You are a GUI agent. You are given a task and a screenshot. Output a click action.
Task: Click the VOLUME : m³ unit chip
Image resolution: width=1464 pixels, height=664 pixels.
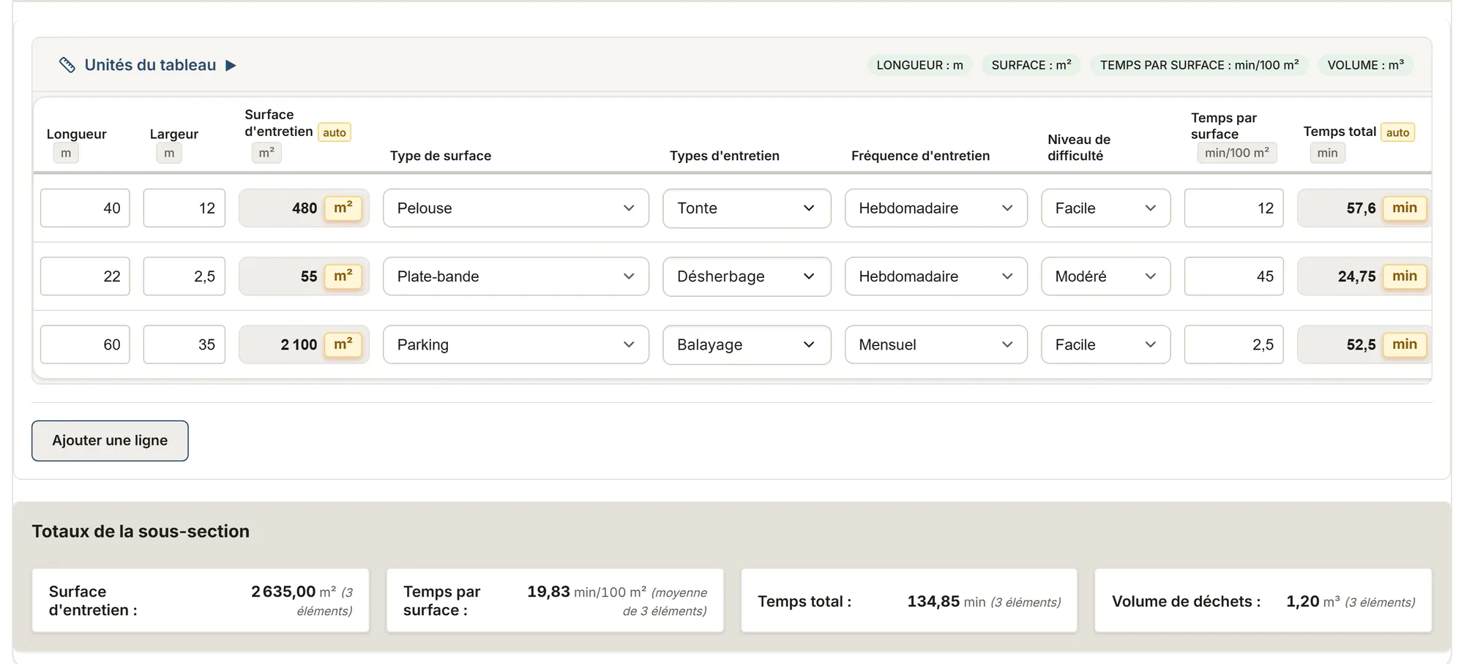(1366, 65)
